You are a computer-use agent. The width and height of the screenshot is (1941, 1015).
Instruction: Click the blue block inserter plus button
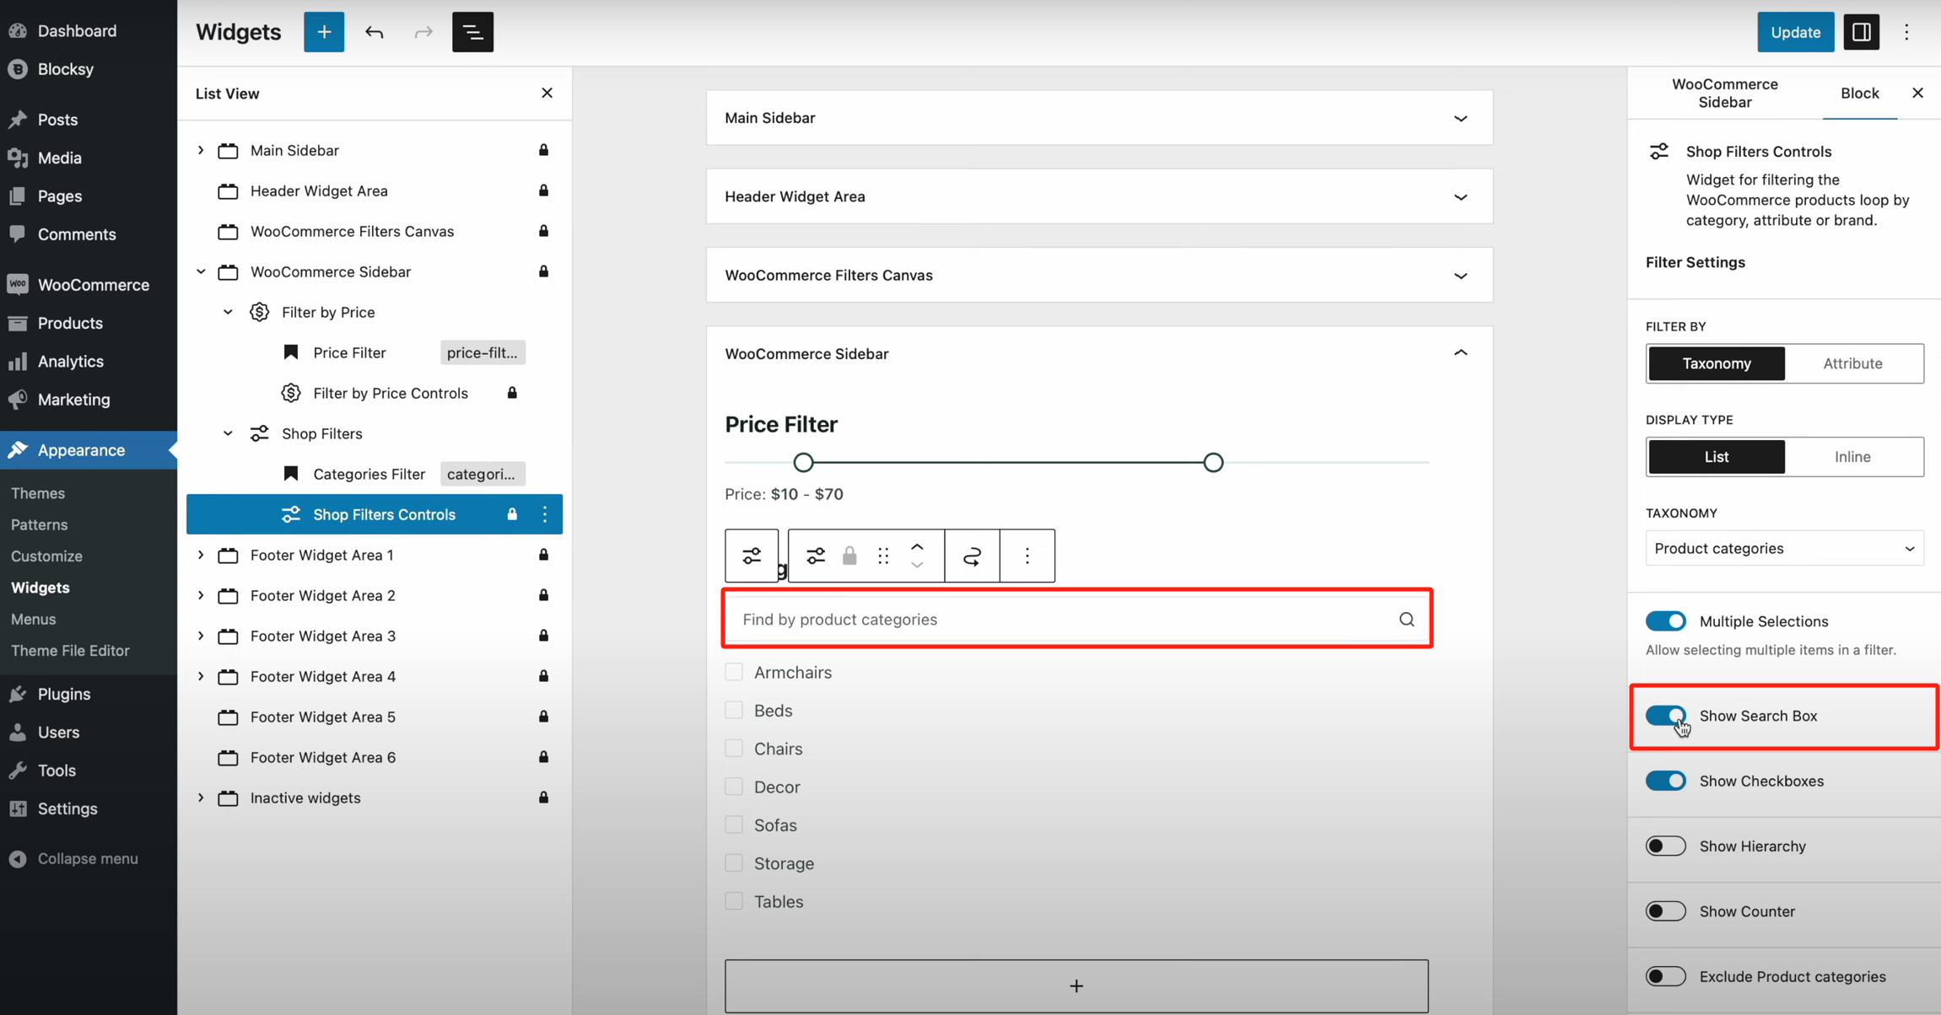(324, 32)
